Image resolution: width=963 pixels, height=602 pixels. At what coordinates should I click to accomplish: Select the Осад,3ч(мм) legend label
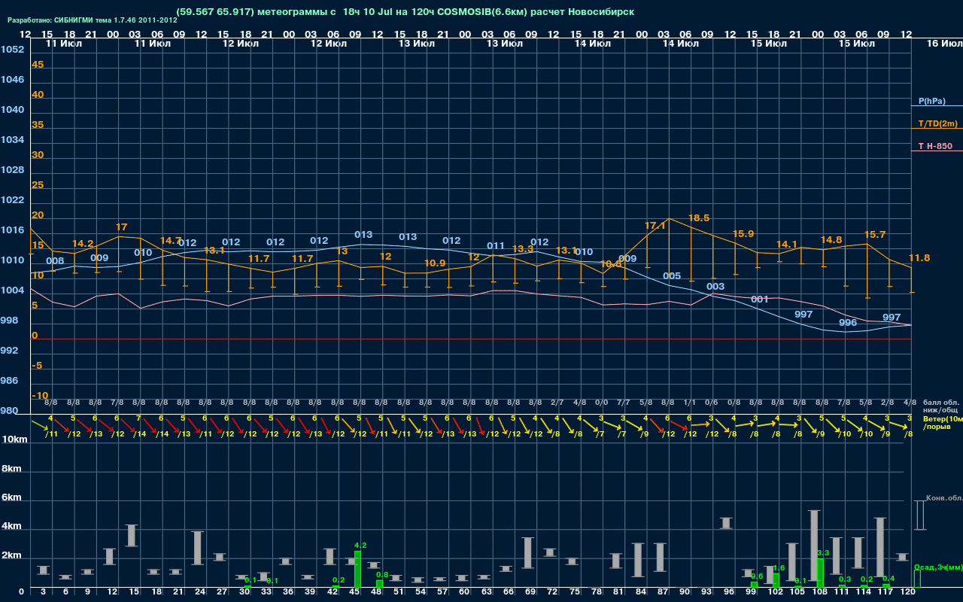(937, 567)
